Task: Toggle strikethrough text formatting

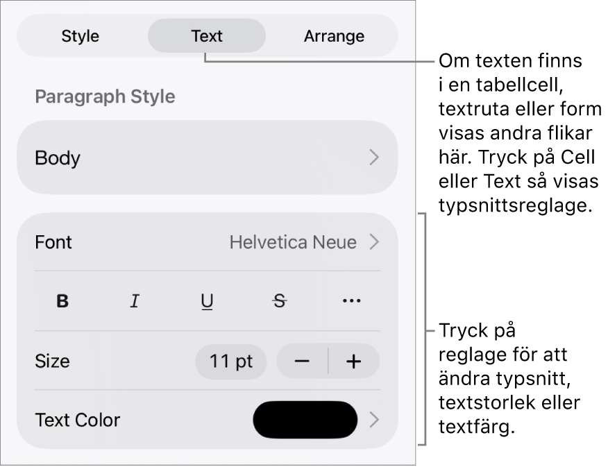Action: tap(279, 301)
